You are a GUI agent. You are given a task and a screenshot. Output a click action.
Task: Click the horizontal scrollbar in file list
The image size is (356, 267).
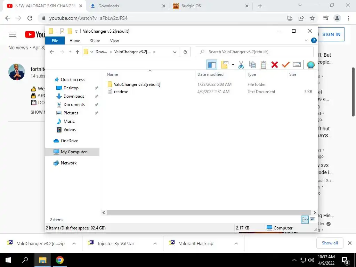(x=209, y=212)
